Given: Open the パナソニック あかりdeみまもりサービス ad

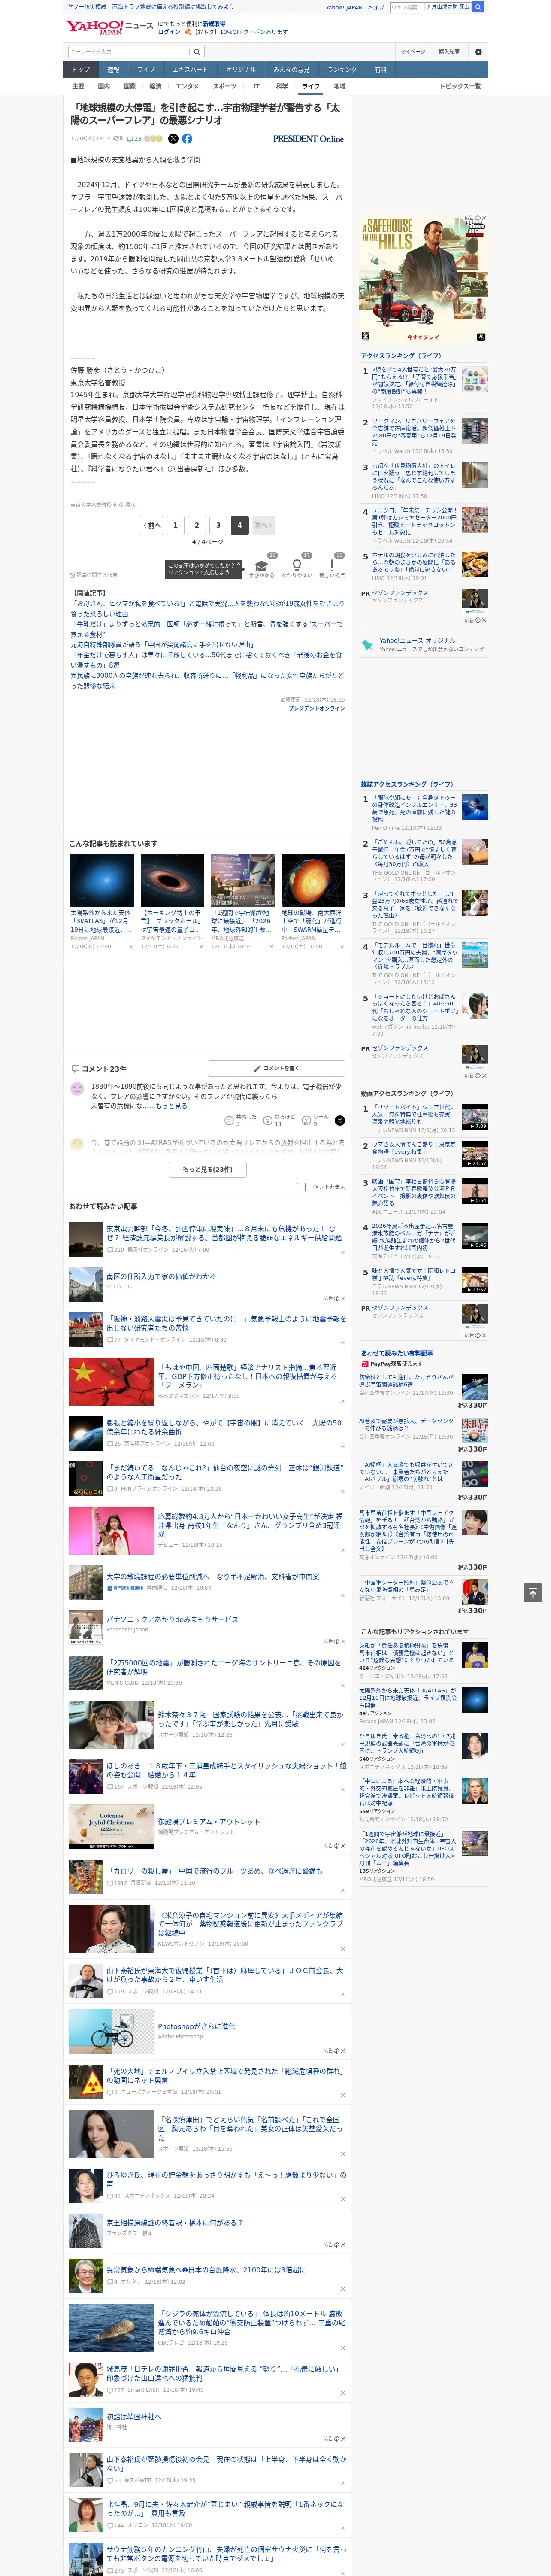Looking at the screenshot, I should tap(172, 1620).
